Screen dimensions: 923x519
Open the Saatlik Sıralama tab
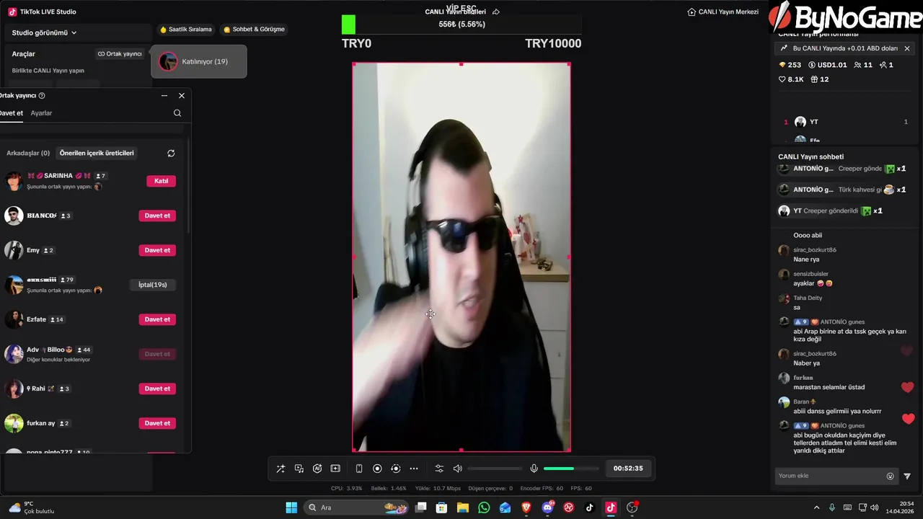[x=186, y=30]
